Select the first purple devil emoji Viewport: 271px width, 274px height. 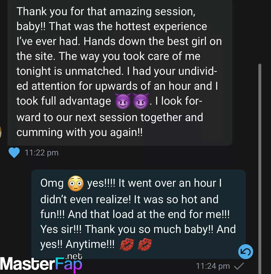point(123,101)
